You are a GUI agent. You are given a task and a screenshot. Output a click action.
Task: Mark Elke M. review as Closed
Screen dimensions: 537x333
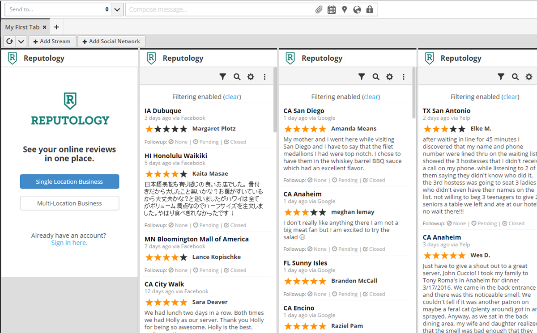pyautogui.click(x=513, y=223)
